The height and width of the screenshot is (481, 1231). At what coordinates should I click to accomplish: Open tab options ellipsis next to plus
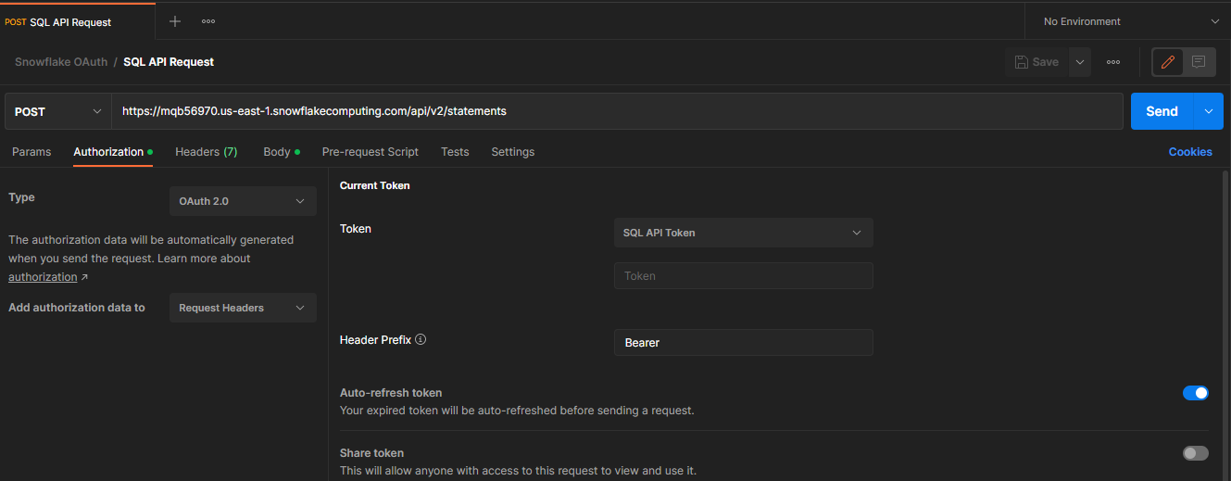pos(208,21)
